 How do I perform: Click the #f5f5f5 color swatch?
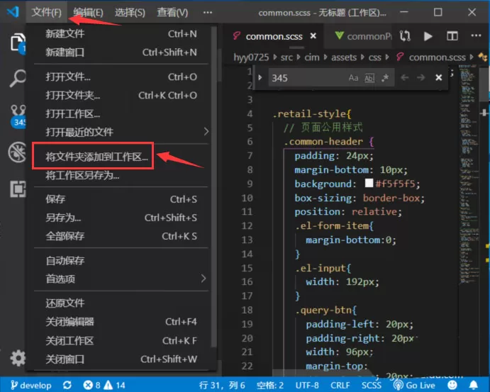369,183
